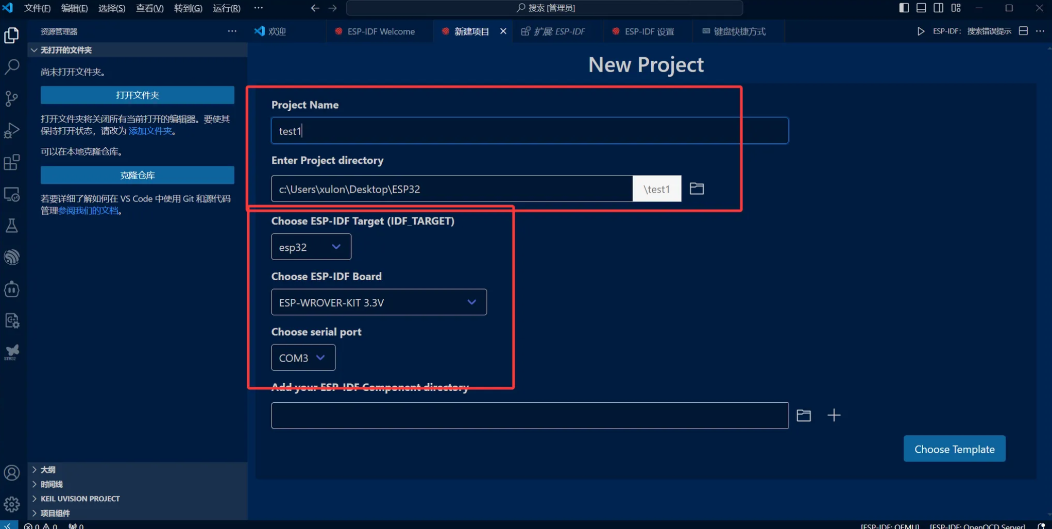1052x529 pixels.
Task: Open the esp32 IDF target dropdown
Action: point(311,247)
